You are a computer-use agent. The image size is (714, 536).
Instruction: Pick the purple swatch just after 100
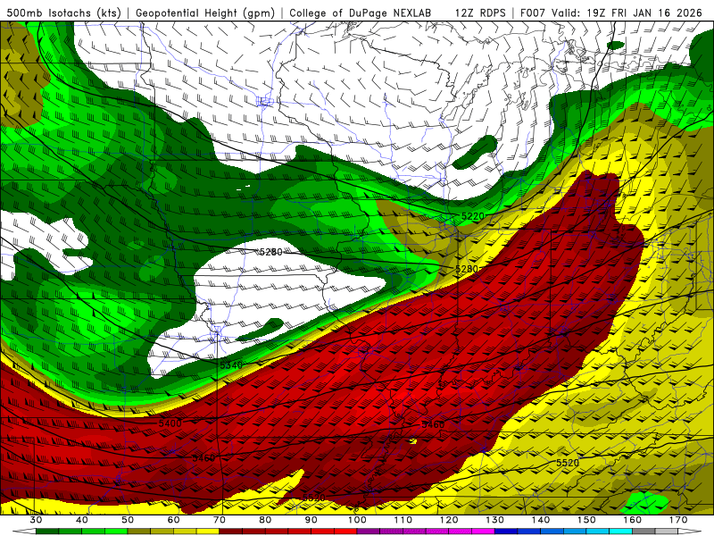(369, 532)
